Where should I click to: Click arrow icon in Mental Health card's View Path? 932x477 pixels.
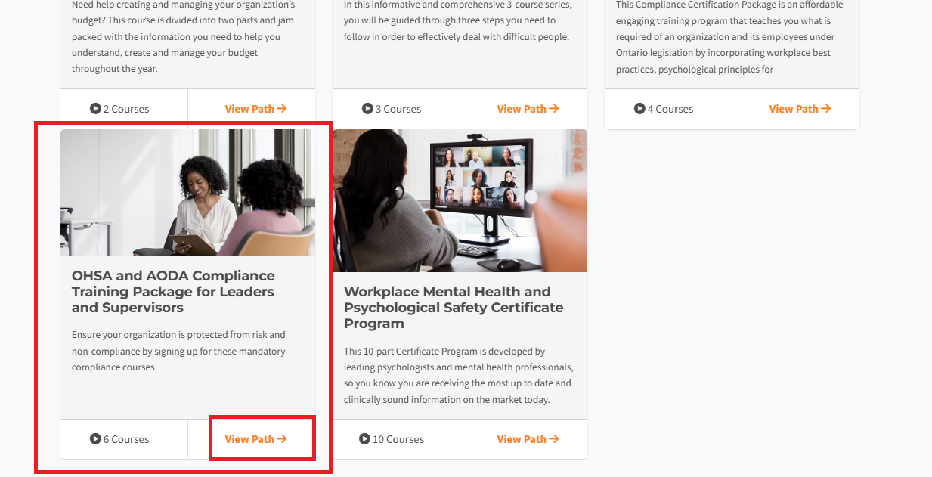click(554, 439)
